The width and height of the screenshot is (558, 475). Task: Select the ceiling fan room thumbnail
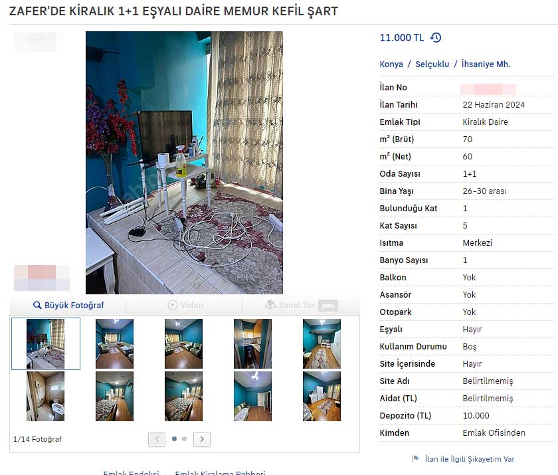click(252, 397)
